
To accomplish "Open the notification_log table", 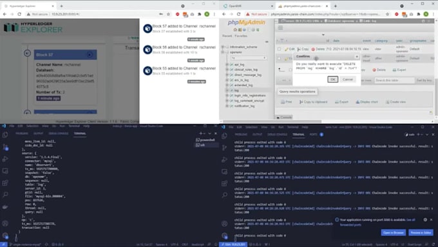I will (x=244, y=106).
